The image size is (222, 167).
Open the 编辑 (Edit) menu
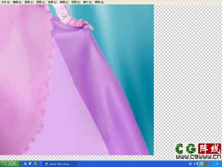(17, 2)
